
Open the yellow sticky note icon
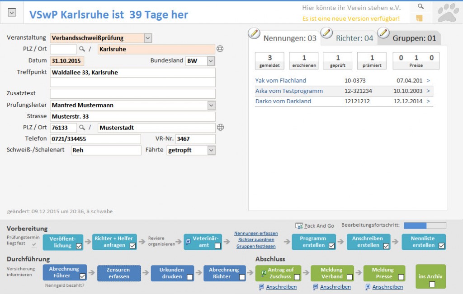(419, 18)
